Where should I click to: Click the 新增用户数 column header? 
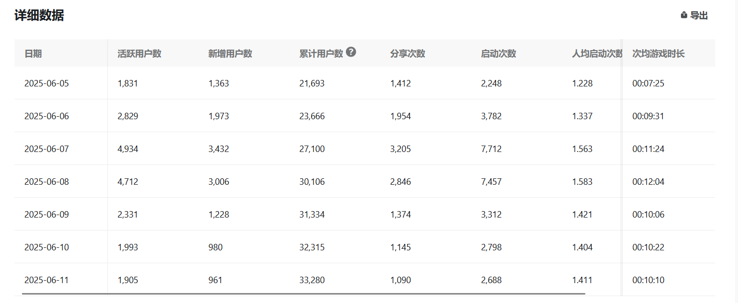(230, 54)
